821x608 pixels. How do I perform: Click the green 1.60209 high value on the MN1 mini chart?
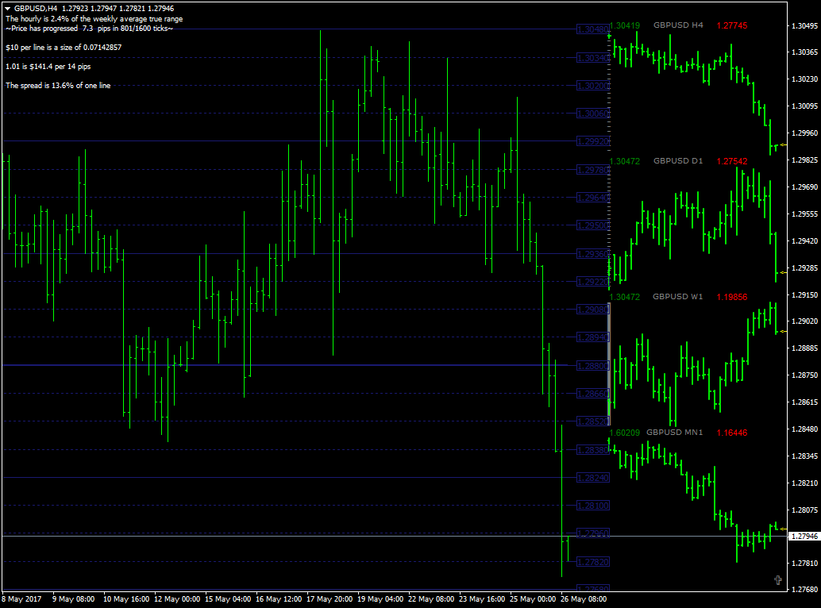click(x=624, y=433)
